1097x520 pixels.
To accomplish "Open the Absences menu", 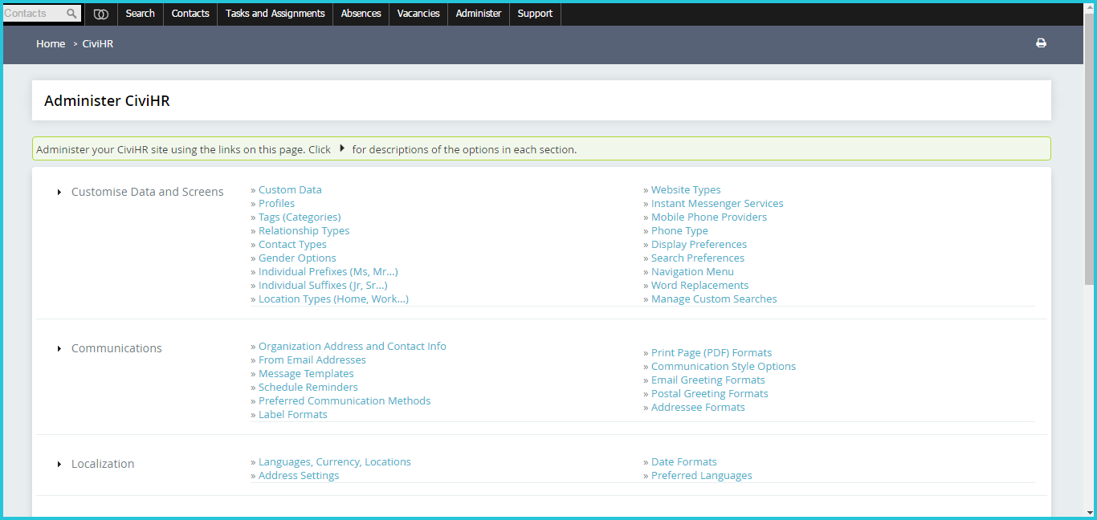I will [x=361, y=14].
